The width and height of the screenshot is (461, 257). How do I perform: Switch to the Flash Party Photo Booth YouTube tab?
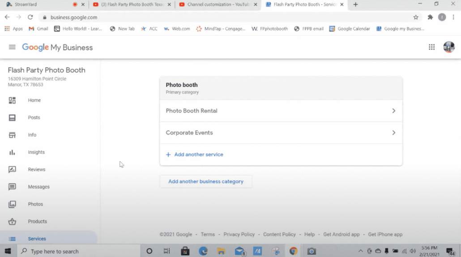[132, 4]
